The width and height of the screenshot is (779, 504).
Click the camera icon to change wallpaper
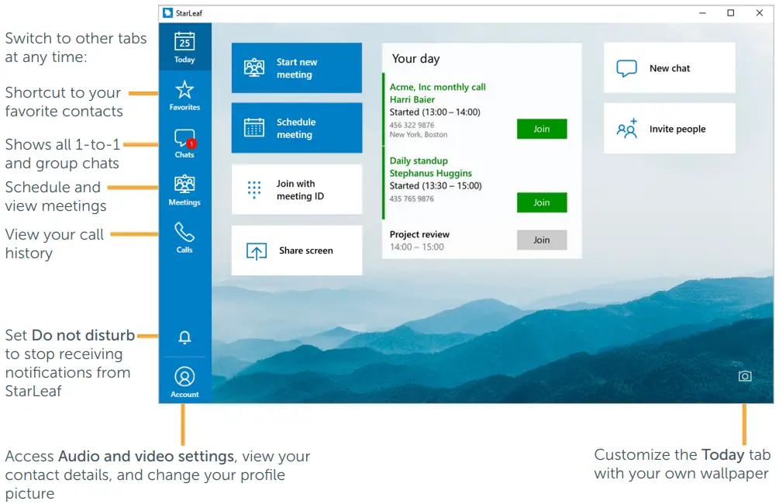[x=744, y=376]
